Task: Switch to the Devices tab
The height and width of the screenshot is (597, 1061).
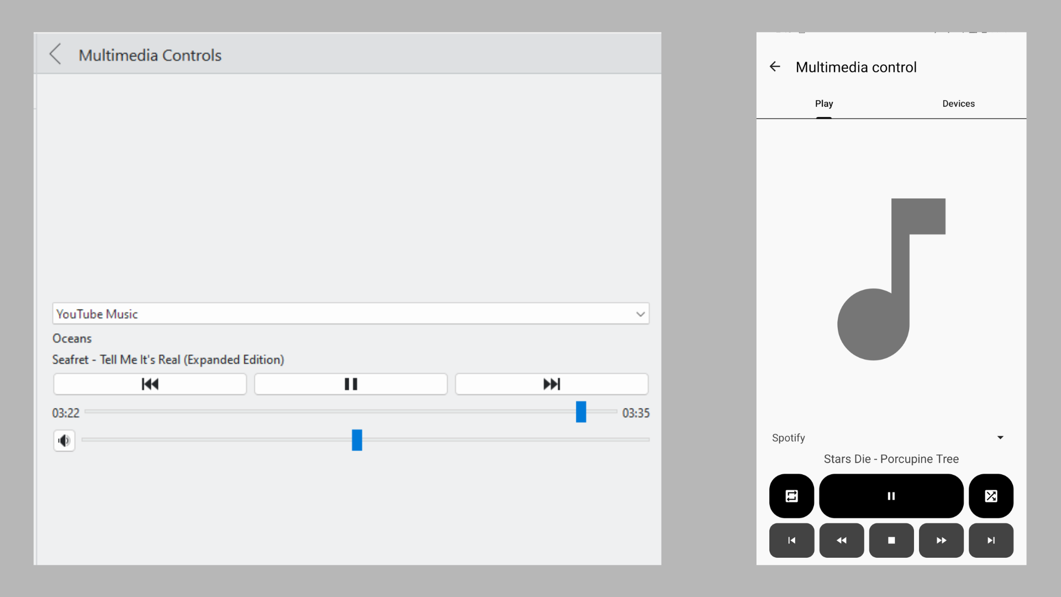Action: (x=959, y=104)
